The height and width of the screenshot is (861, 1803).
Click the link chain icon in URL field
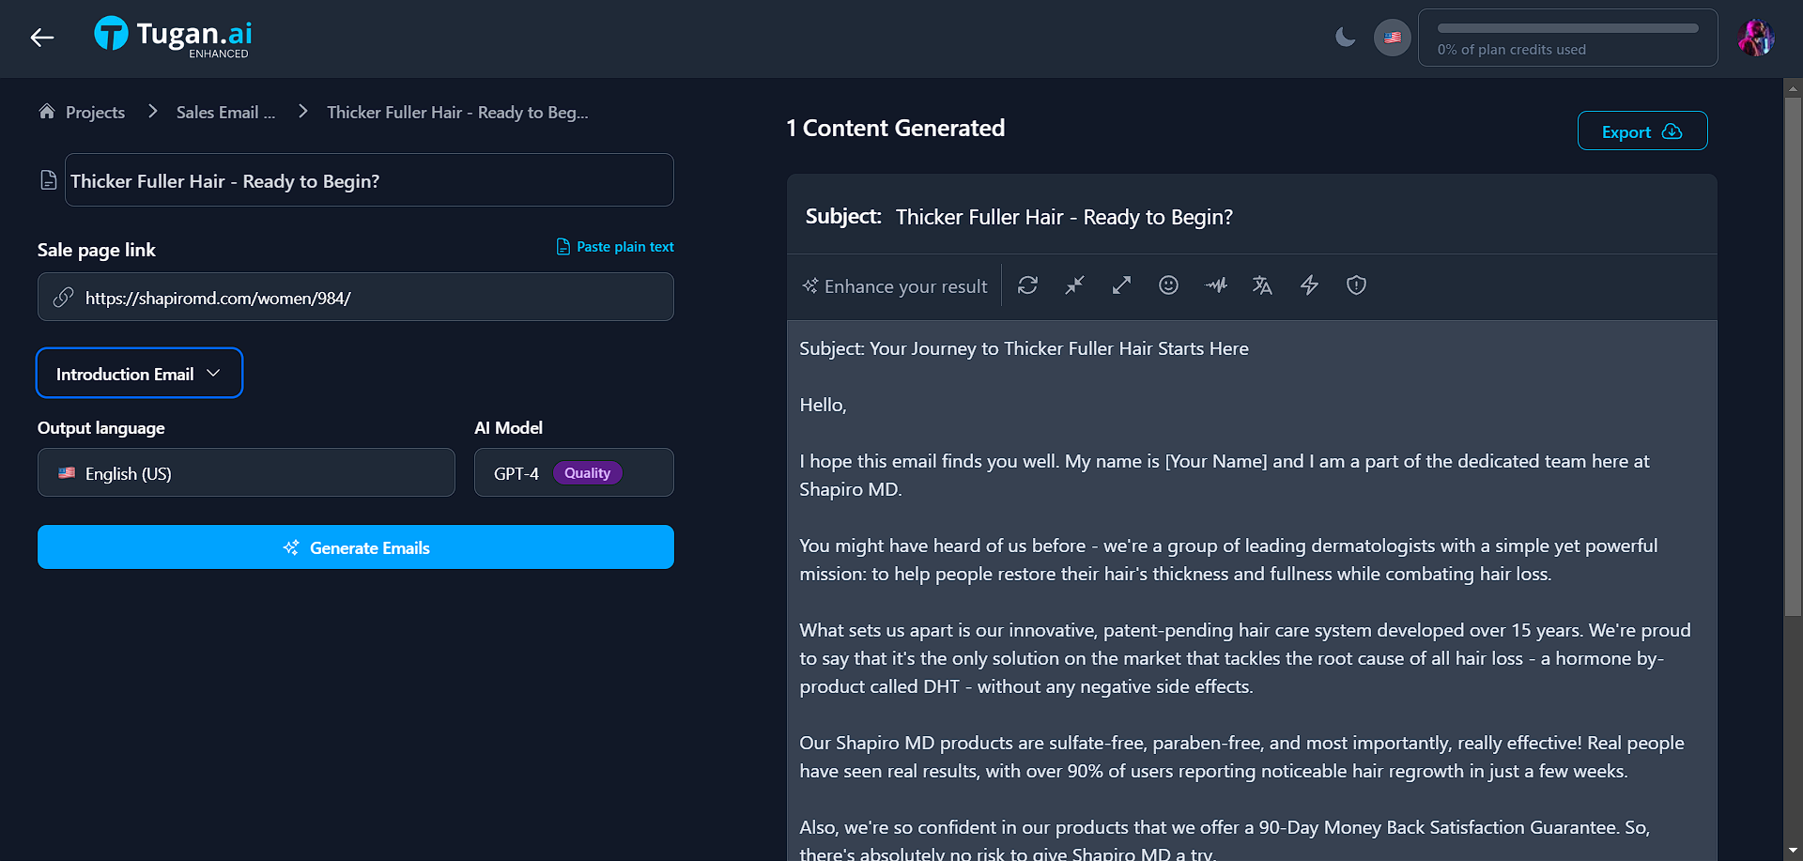point(63,298)
